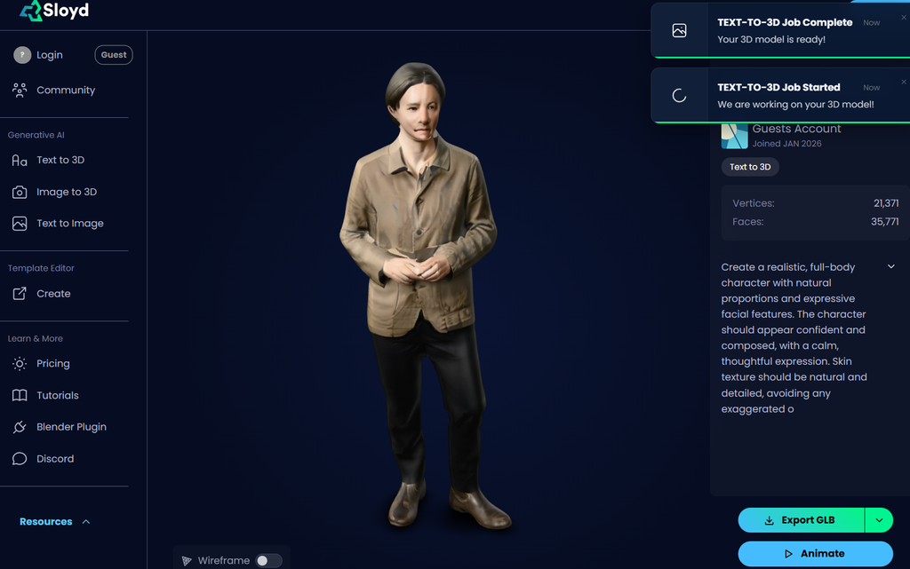910x569 pixels.
Task: Open the Tutorials section
Action: coord(55,395)
